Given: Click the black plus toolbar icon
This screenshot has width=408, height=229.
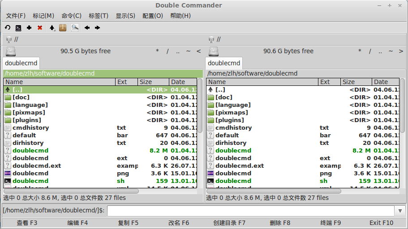Looking at the screenshot, I should pos(29,28).
